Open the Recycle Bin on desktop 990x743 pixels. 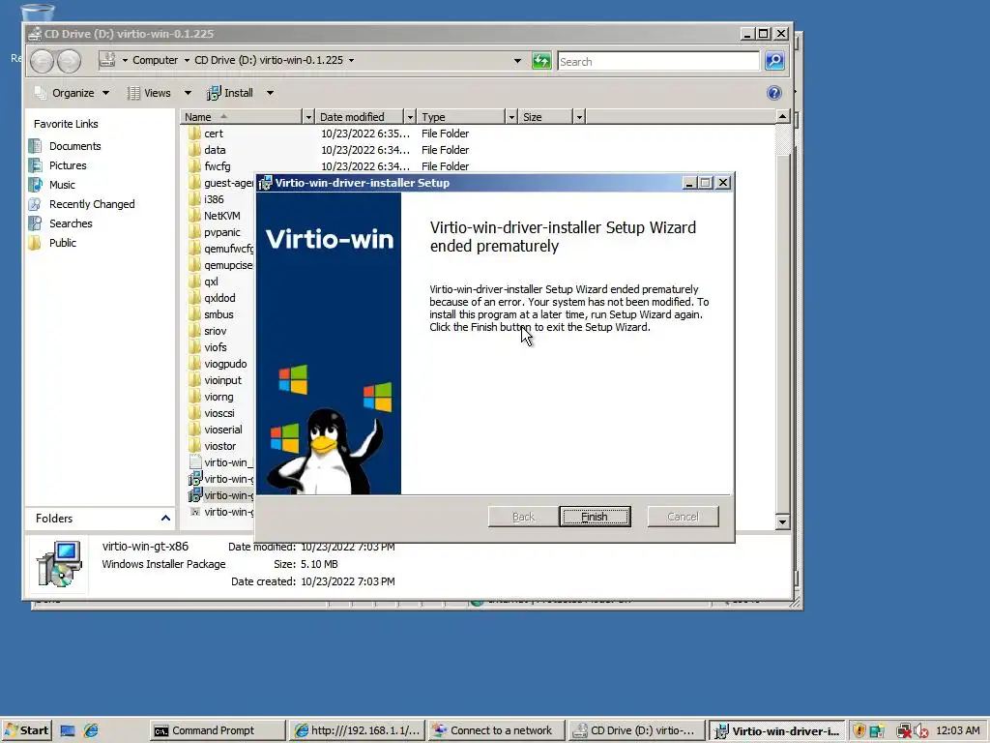point(38,11)
